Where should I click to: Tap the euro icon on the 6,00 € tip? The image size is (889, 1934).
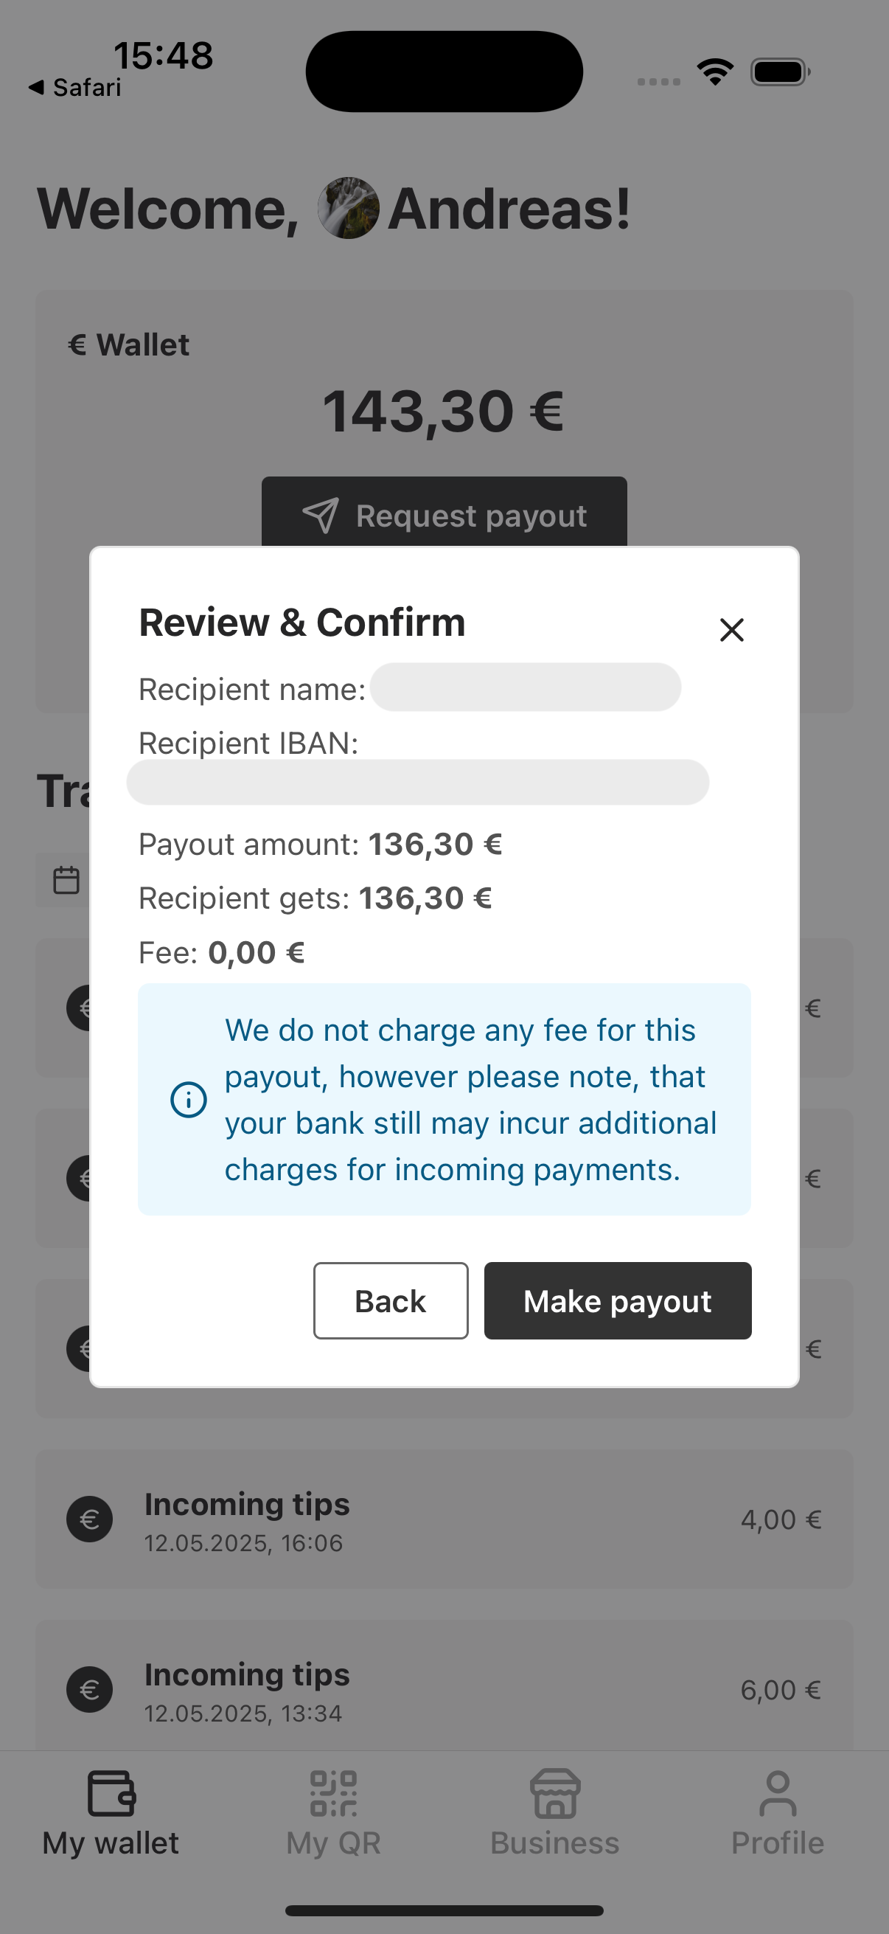tap(90, 1690)
